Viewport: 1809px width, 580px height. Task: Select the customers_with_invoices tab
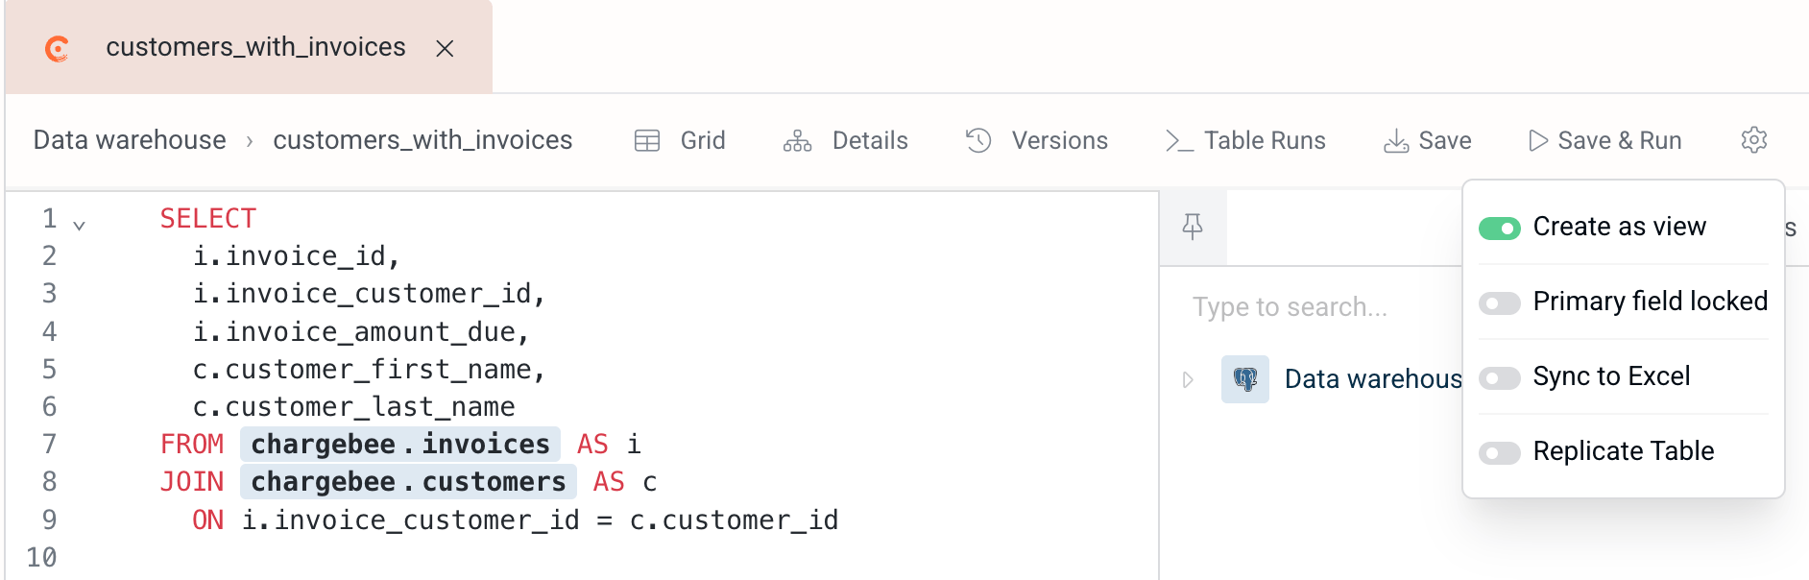coord(249,47)
